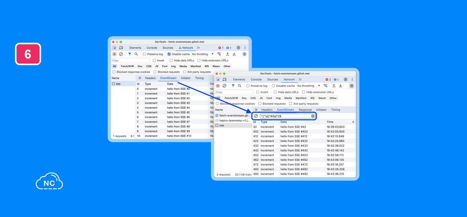467x217 pixels.
Task: Open the Headers tab in back DevTools window
Action: click(x=150, y=78)
